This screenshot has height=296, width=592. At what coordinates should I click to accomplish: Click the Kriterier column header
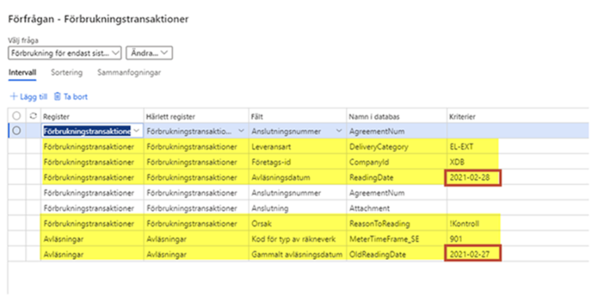[463, 116]
